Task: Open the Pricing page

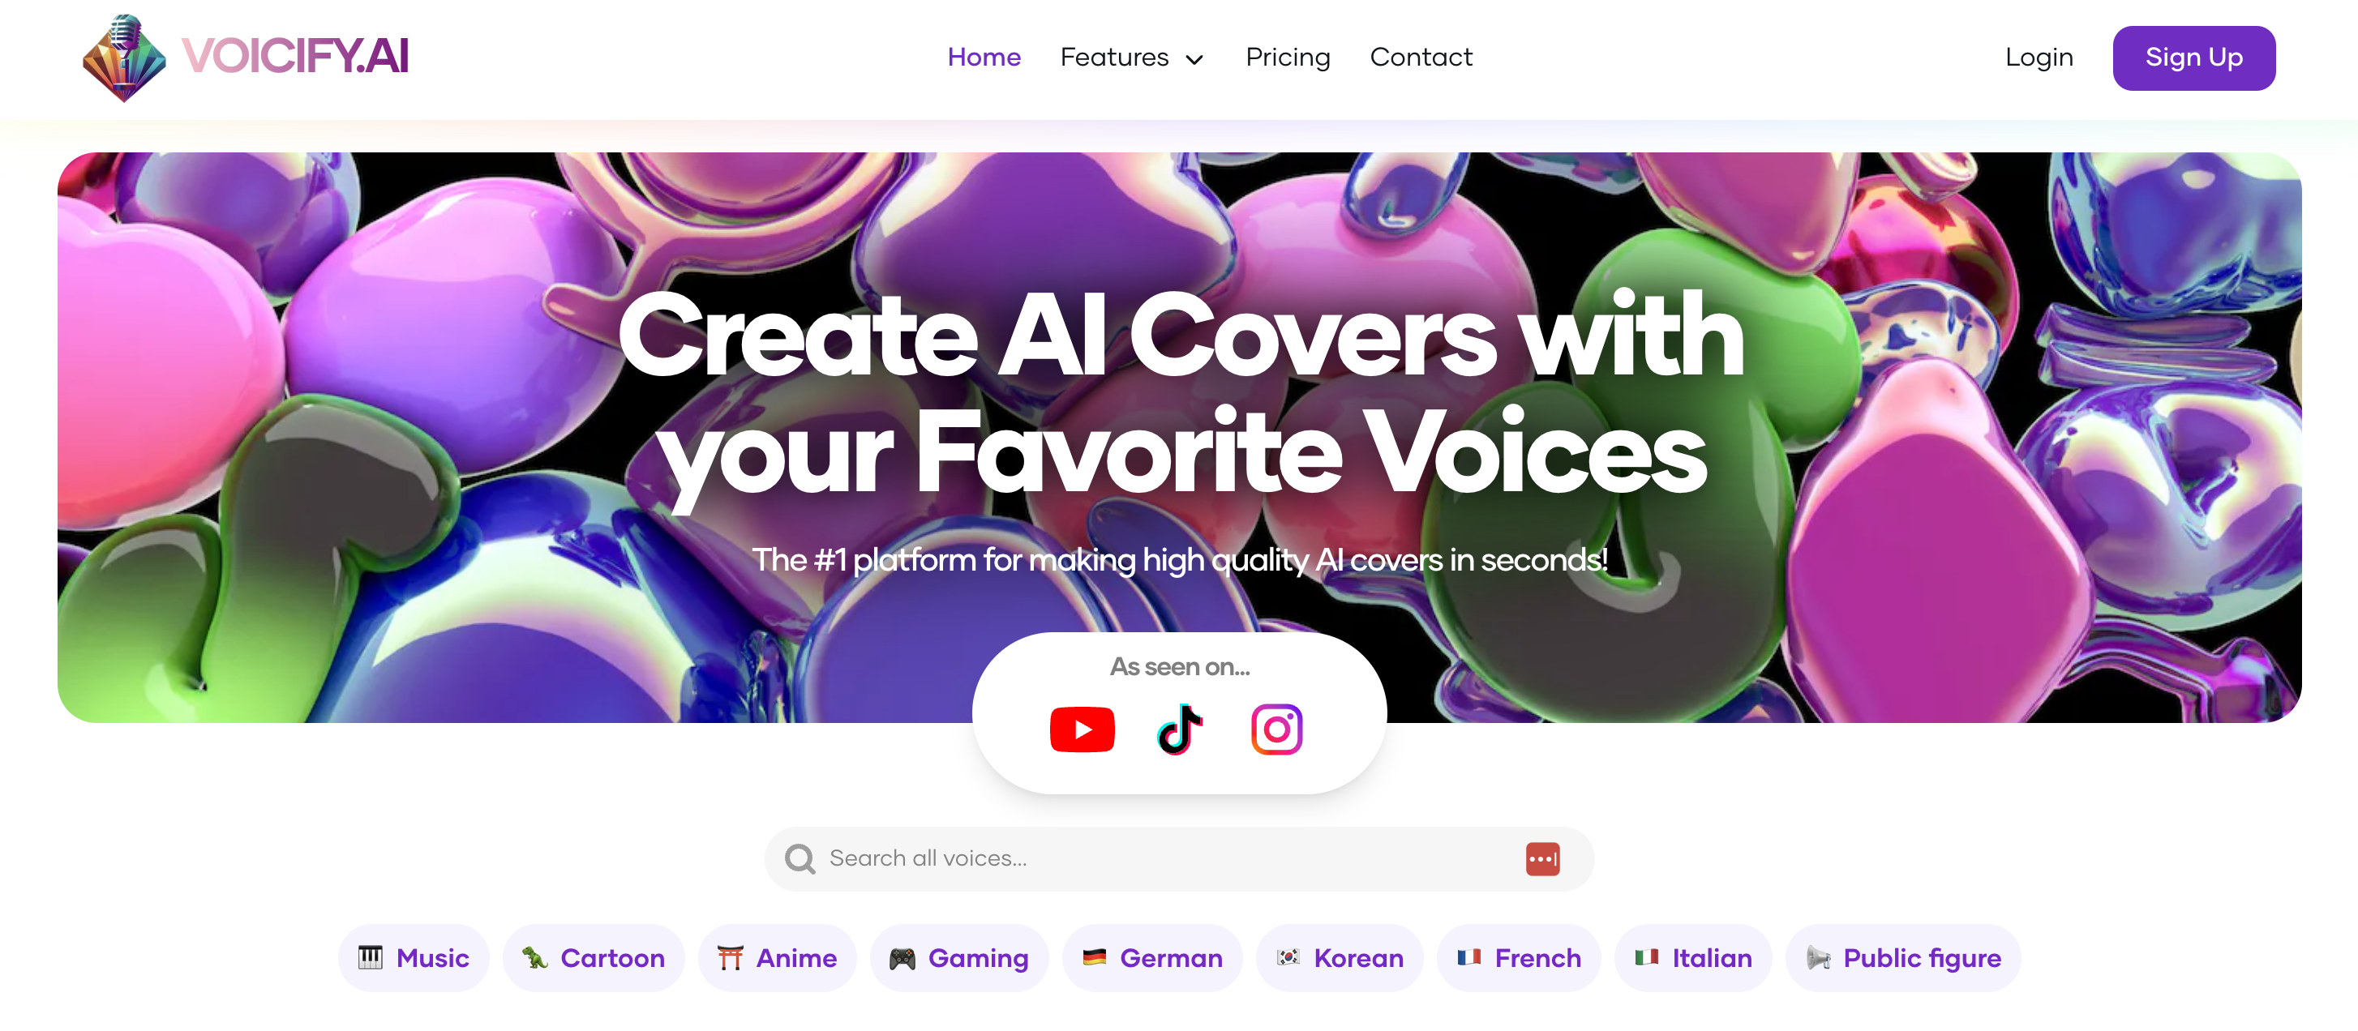Action: click(1287, 58)
